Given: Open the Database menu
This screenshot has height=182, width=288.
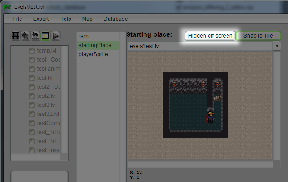Looking at the screenshot, I should [x=115, y=19].
